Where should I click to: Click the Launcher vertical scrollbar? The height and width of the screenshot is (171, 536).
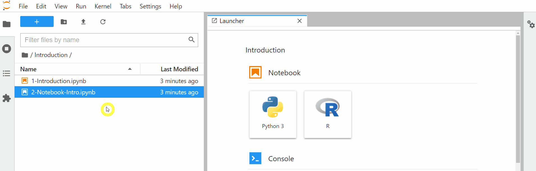(x=518, y=98)
